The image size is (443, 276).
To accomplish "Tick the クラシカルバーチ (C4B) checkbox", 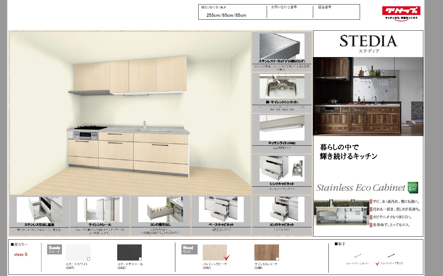I will click(x=277, y=259).
